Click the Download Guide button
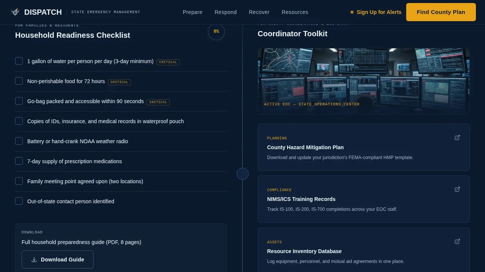The height and width of the screenshot is (272, 485). coord(58,260)
